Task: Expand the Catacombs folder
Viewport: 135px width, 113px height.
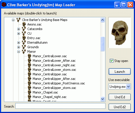Action: 18,29
